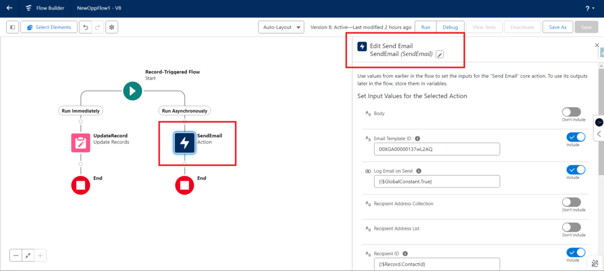Click the zoom out minus button
The width and height of the screenshot is (604, 271).
17,255
